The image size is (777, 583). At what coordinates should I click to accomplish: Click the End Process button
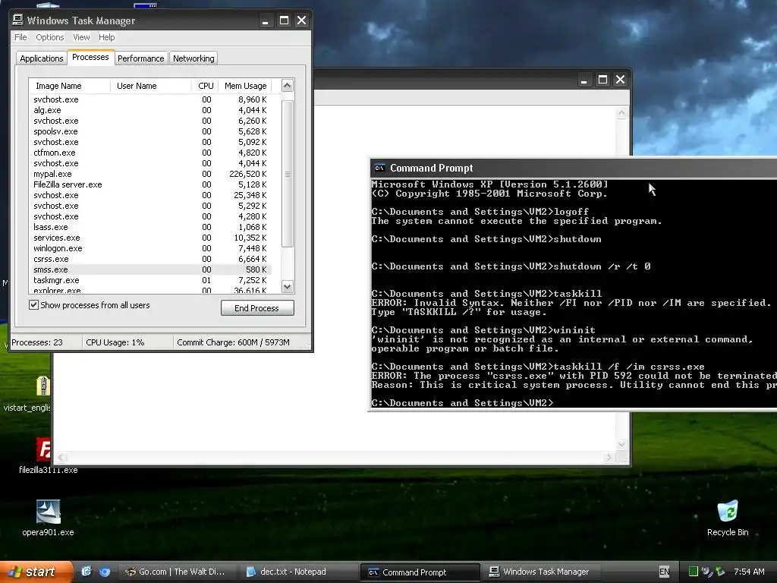(257, 308)
